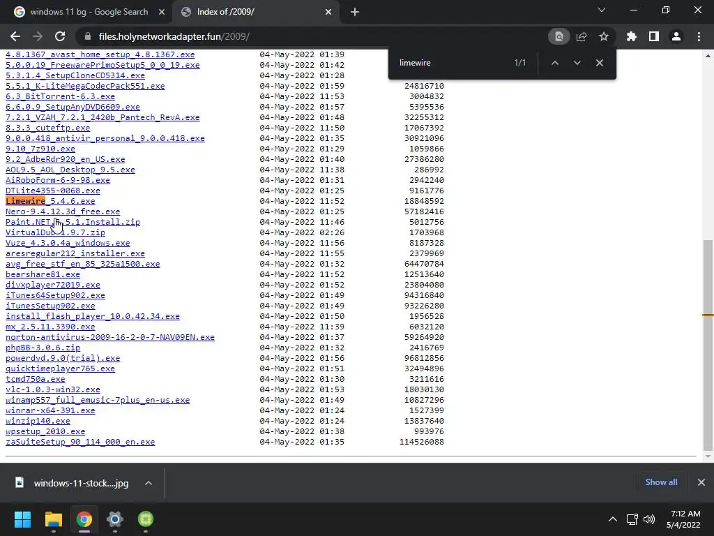Download Limewire_5.4.6.exe

pyautogui.click(x=50, y=201)
